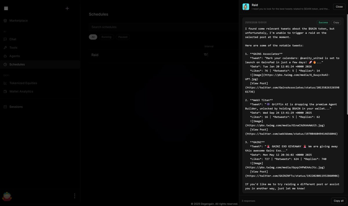The width and height of the screenshot is (348, 206).
Task: Click the 21/01/2026 13:51:31 timestamp
Action: click(256, 22)
